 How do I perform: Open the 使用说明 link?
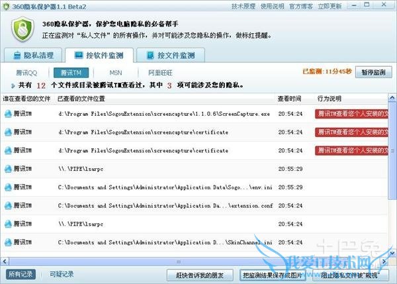click(272, 7)
